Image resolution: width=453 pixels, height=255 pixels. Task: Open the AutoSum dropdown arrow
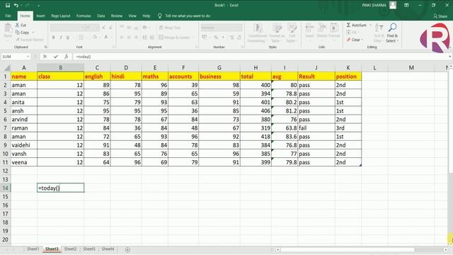370,25
